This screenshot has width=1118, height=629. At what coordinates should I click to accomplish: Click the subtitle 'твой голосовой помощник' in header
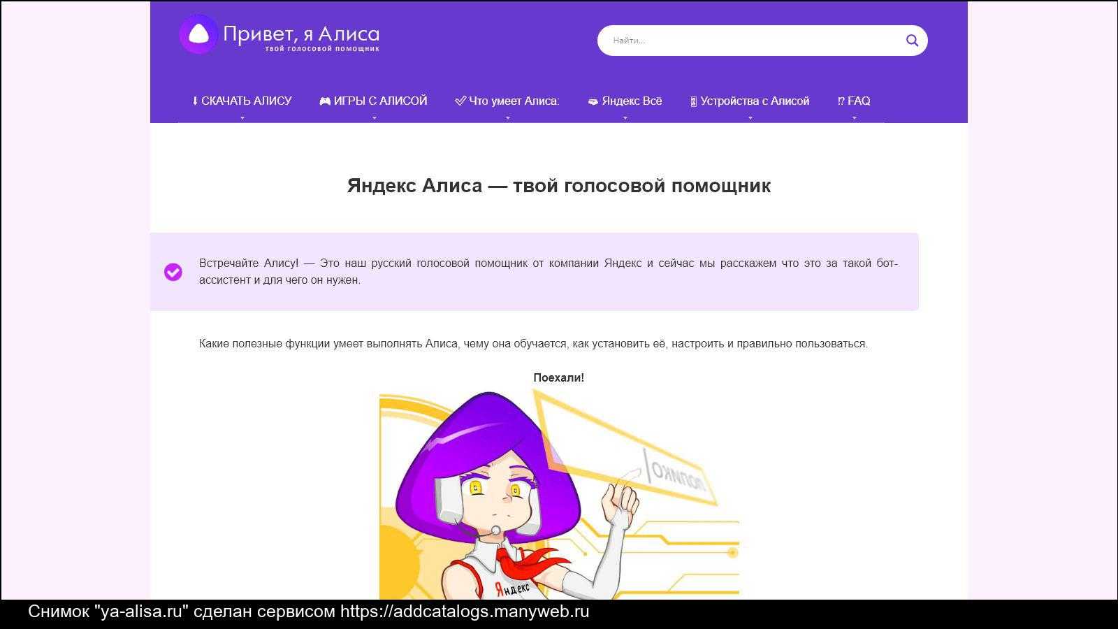click(x=322, y=49)
